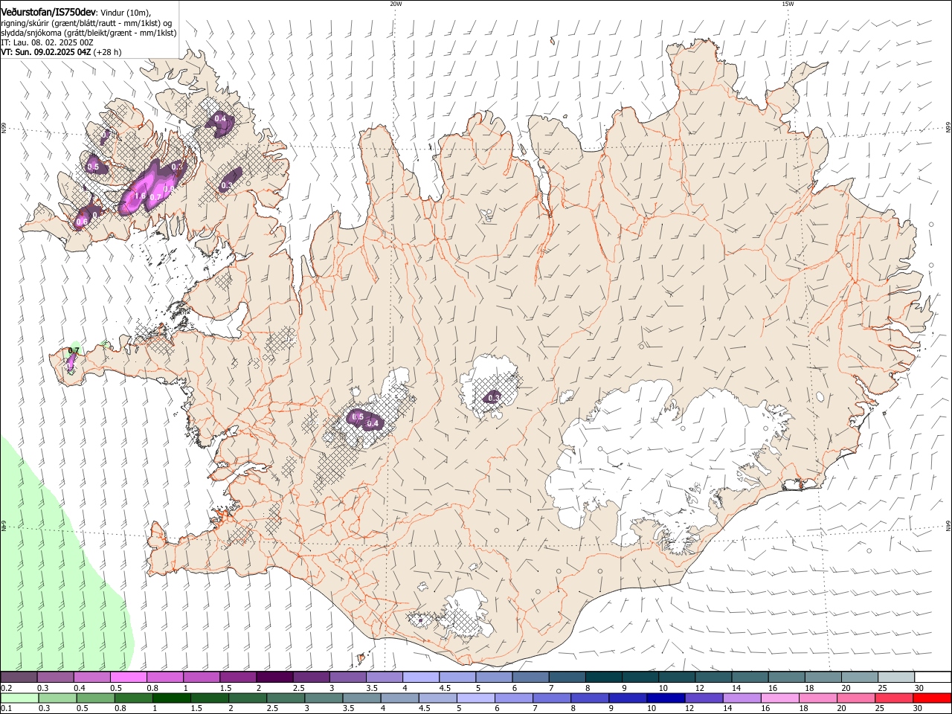
Task: Click the light pink 16–18 rain swatch
Action: pyautogui.click(x=780, y=698)
